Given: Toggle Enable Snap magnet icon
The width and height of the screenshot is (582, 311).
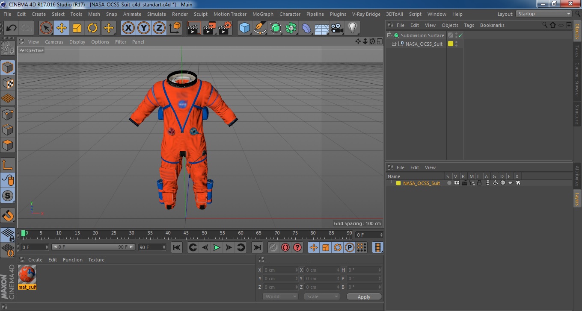Looking at the screenshot, I should coord(8,215).
